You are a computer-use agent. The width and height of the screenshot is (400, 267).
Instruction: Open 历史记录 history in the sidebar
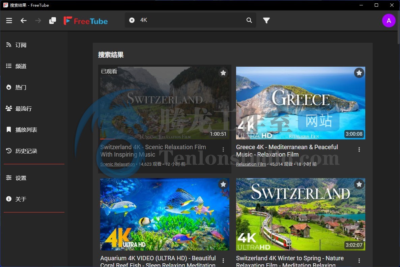point(34,151)
